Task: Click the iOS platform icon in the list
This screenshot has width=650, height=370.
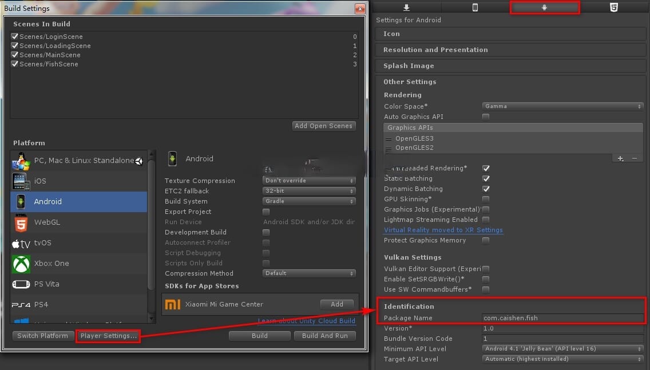Action: click(x=21, y=181)
